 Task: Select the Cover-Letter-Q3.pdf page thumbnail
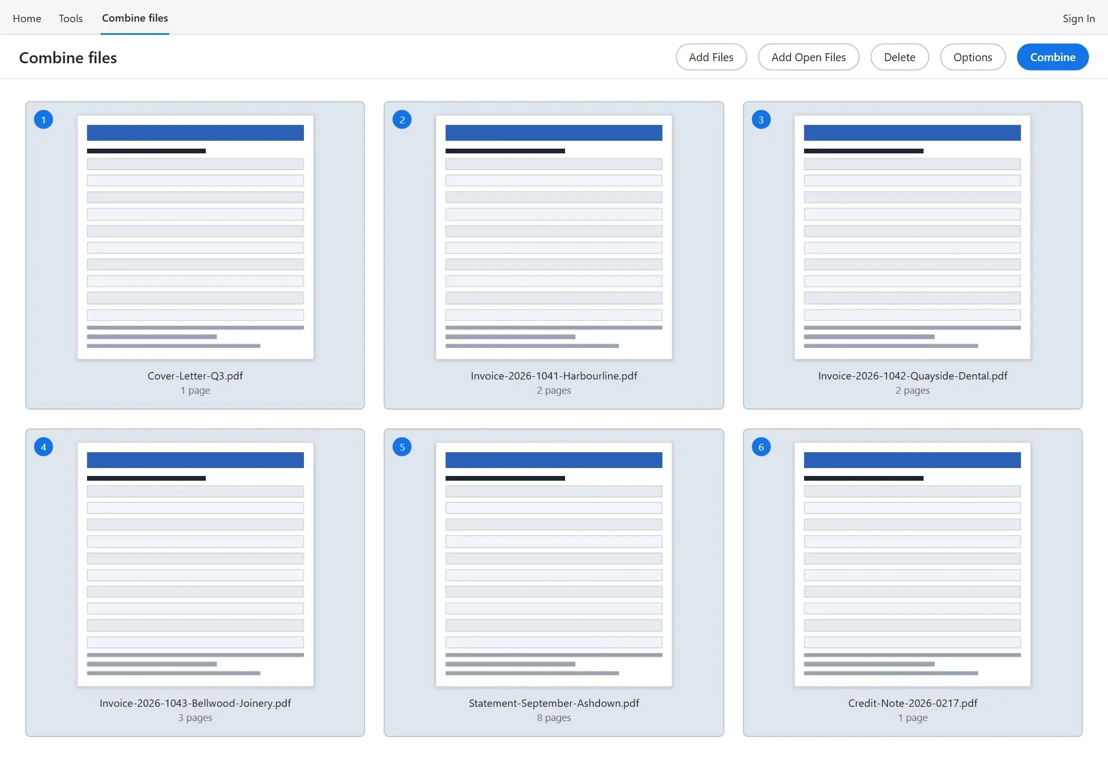(x=195, y=237)
